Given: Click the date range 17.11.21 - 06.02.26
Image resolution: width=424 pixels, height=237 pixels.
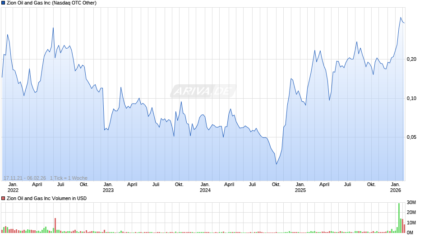Looking at the screenshot, I should click(x=25, y=178).
